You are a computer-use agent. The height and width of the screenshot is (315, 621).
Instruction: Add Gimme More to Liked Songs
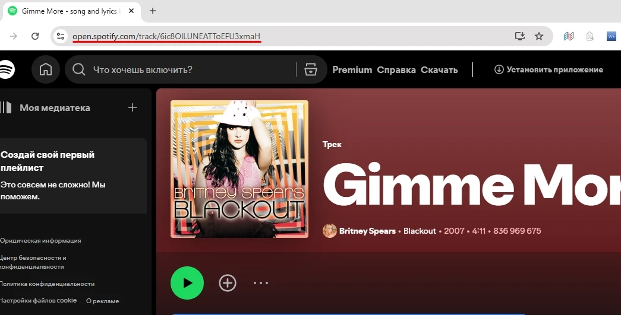[x=227, y=283]
